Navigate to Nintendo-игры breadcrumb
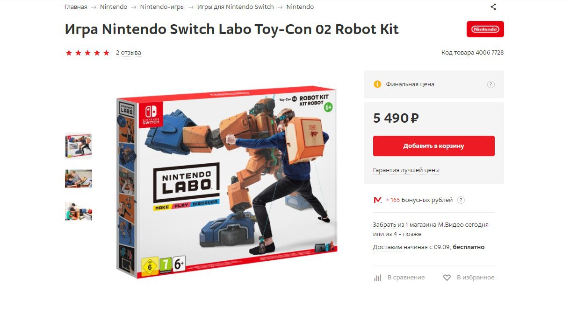 pyautogui.click(x=162, y=7)
